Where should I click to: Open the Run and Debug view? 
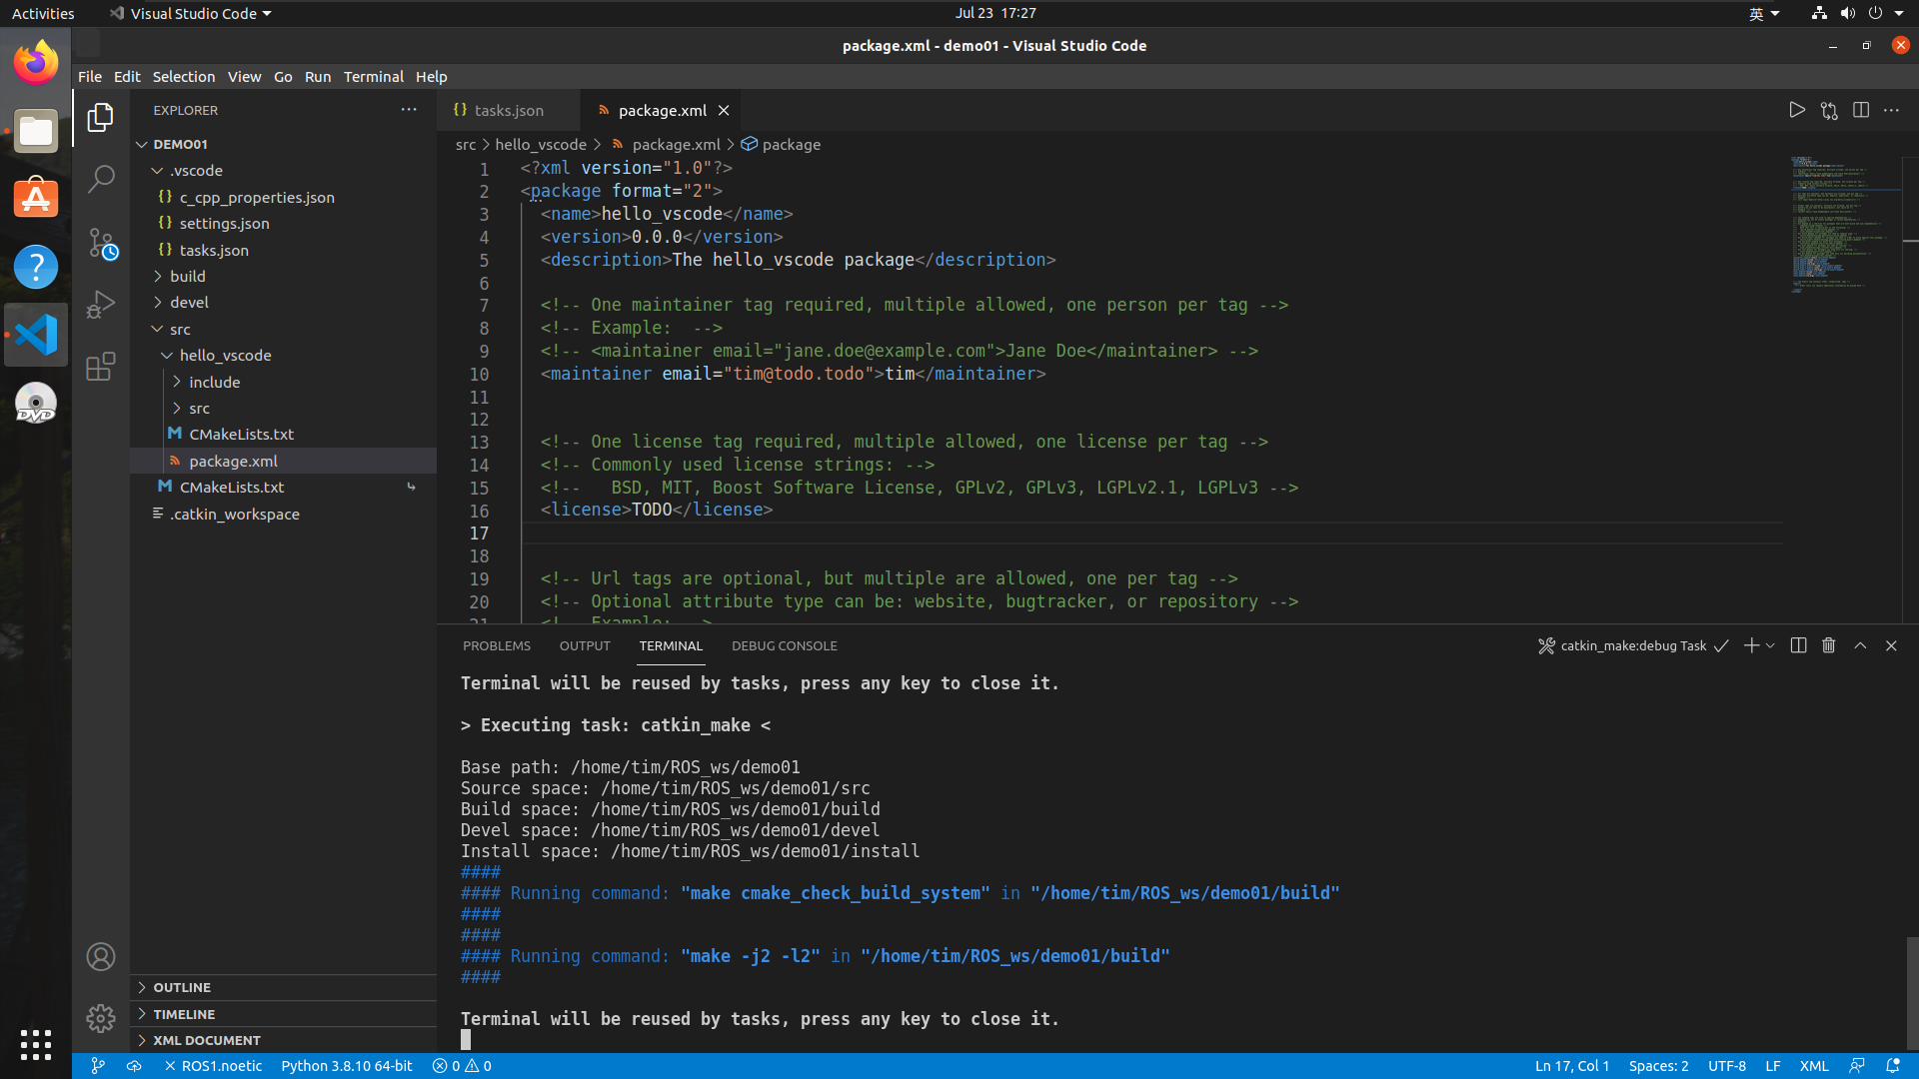101,304
